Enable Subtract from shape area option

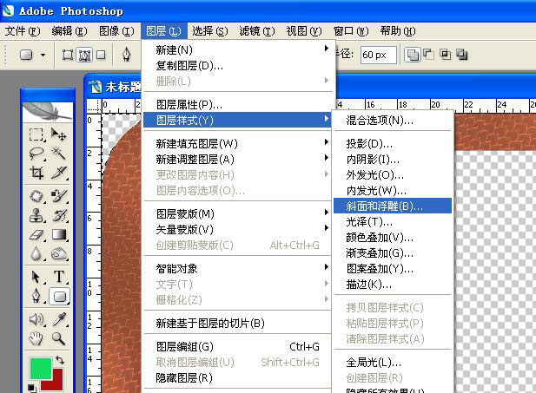tap(428, 55)
